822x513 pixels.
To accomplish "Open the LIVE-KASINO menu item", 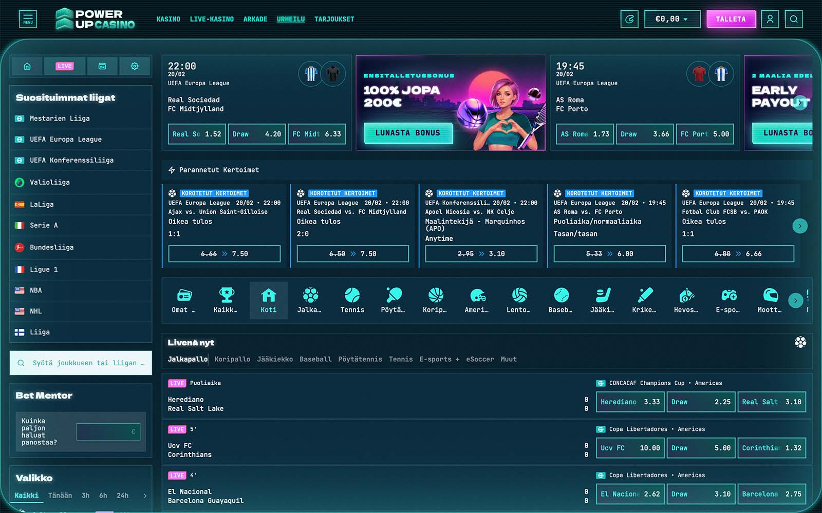I will click(x=212, y=19).
